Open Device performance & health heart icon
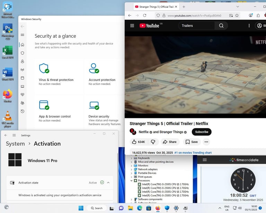 [23, 95]
